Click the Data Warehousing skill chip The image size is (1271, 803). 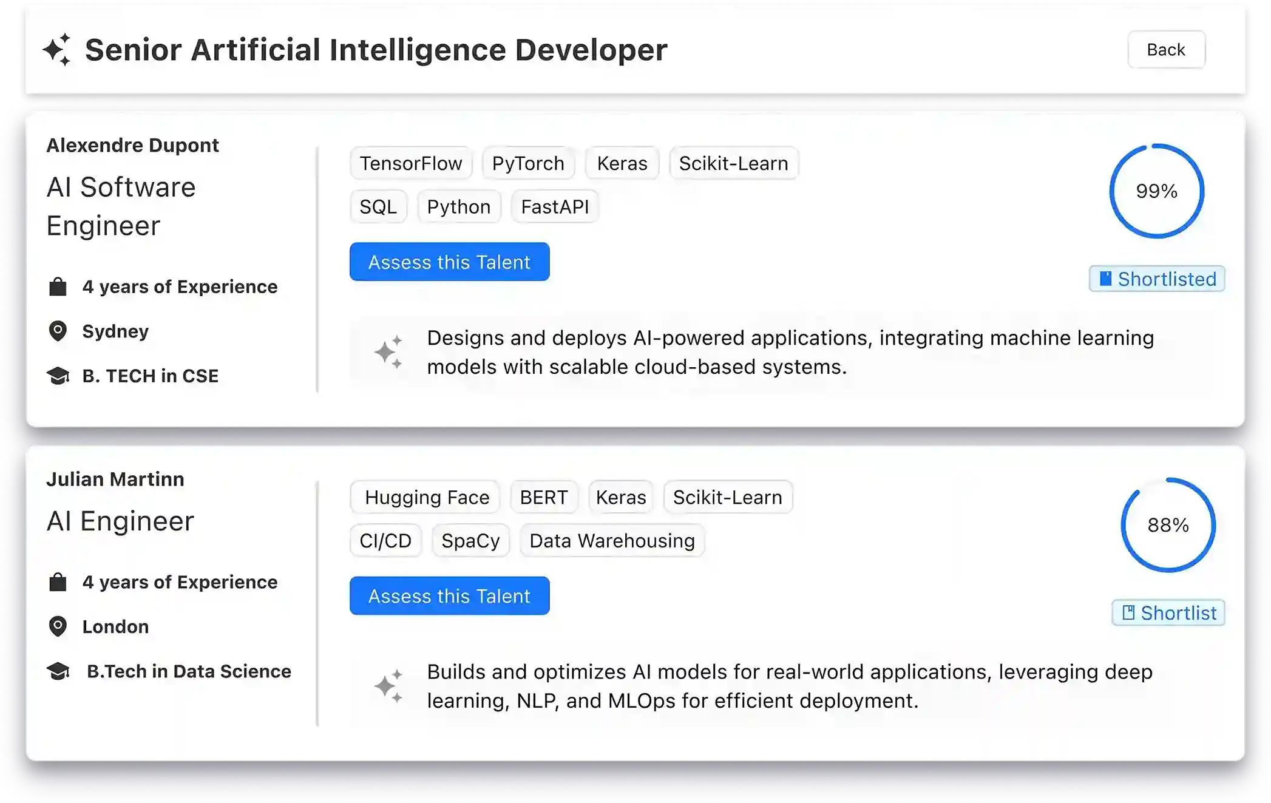point(612,540)
